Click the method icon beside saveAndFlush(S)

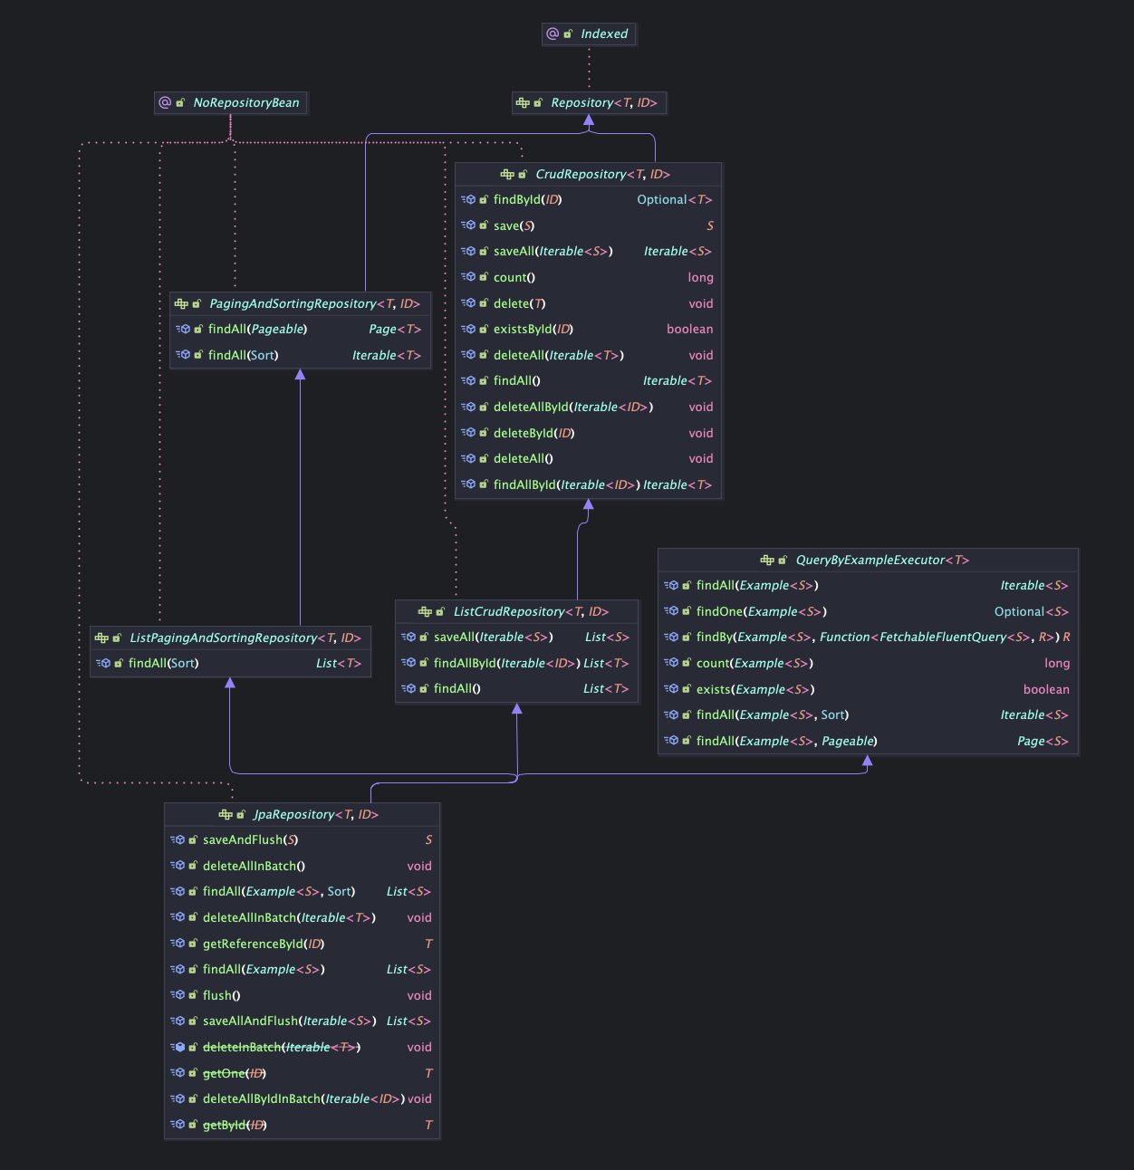(178, 839)
